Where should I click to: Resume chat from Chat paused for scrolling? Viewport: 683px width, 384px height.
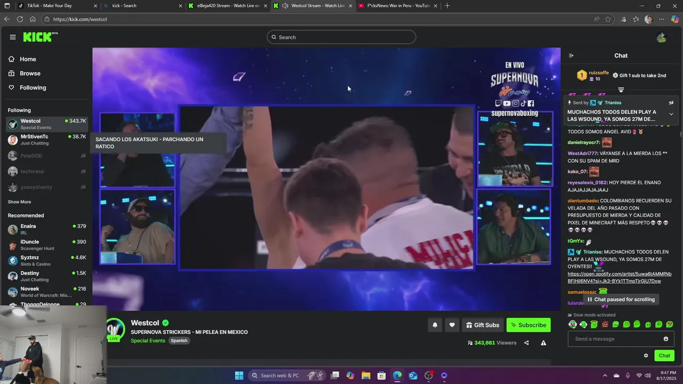(621, 299)
